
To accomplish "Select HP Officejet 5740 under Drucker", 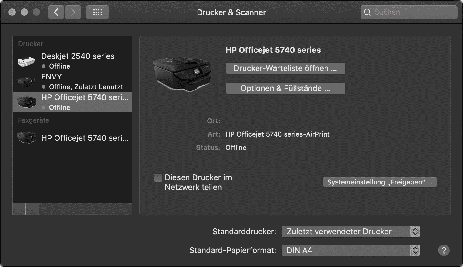I will 72,102.
